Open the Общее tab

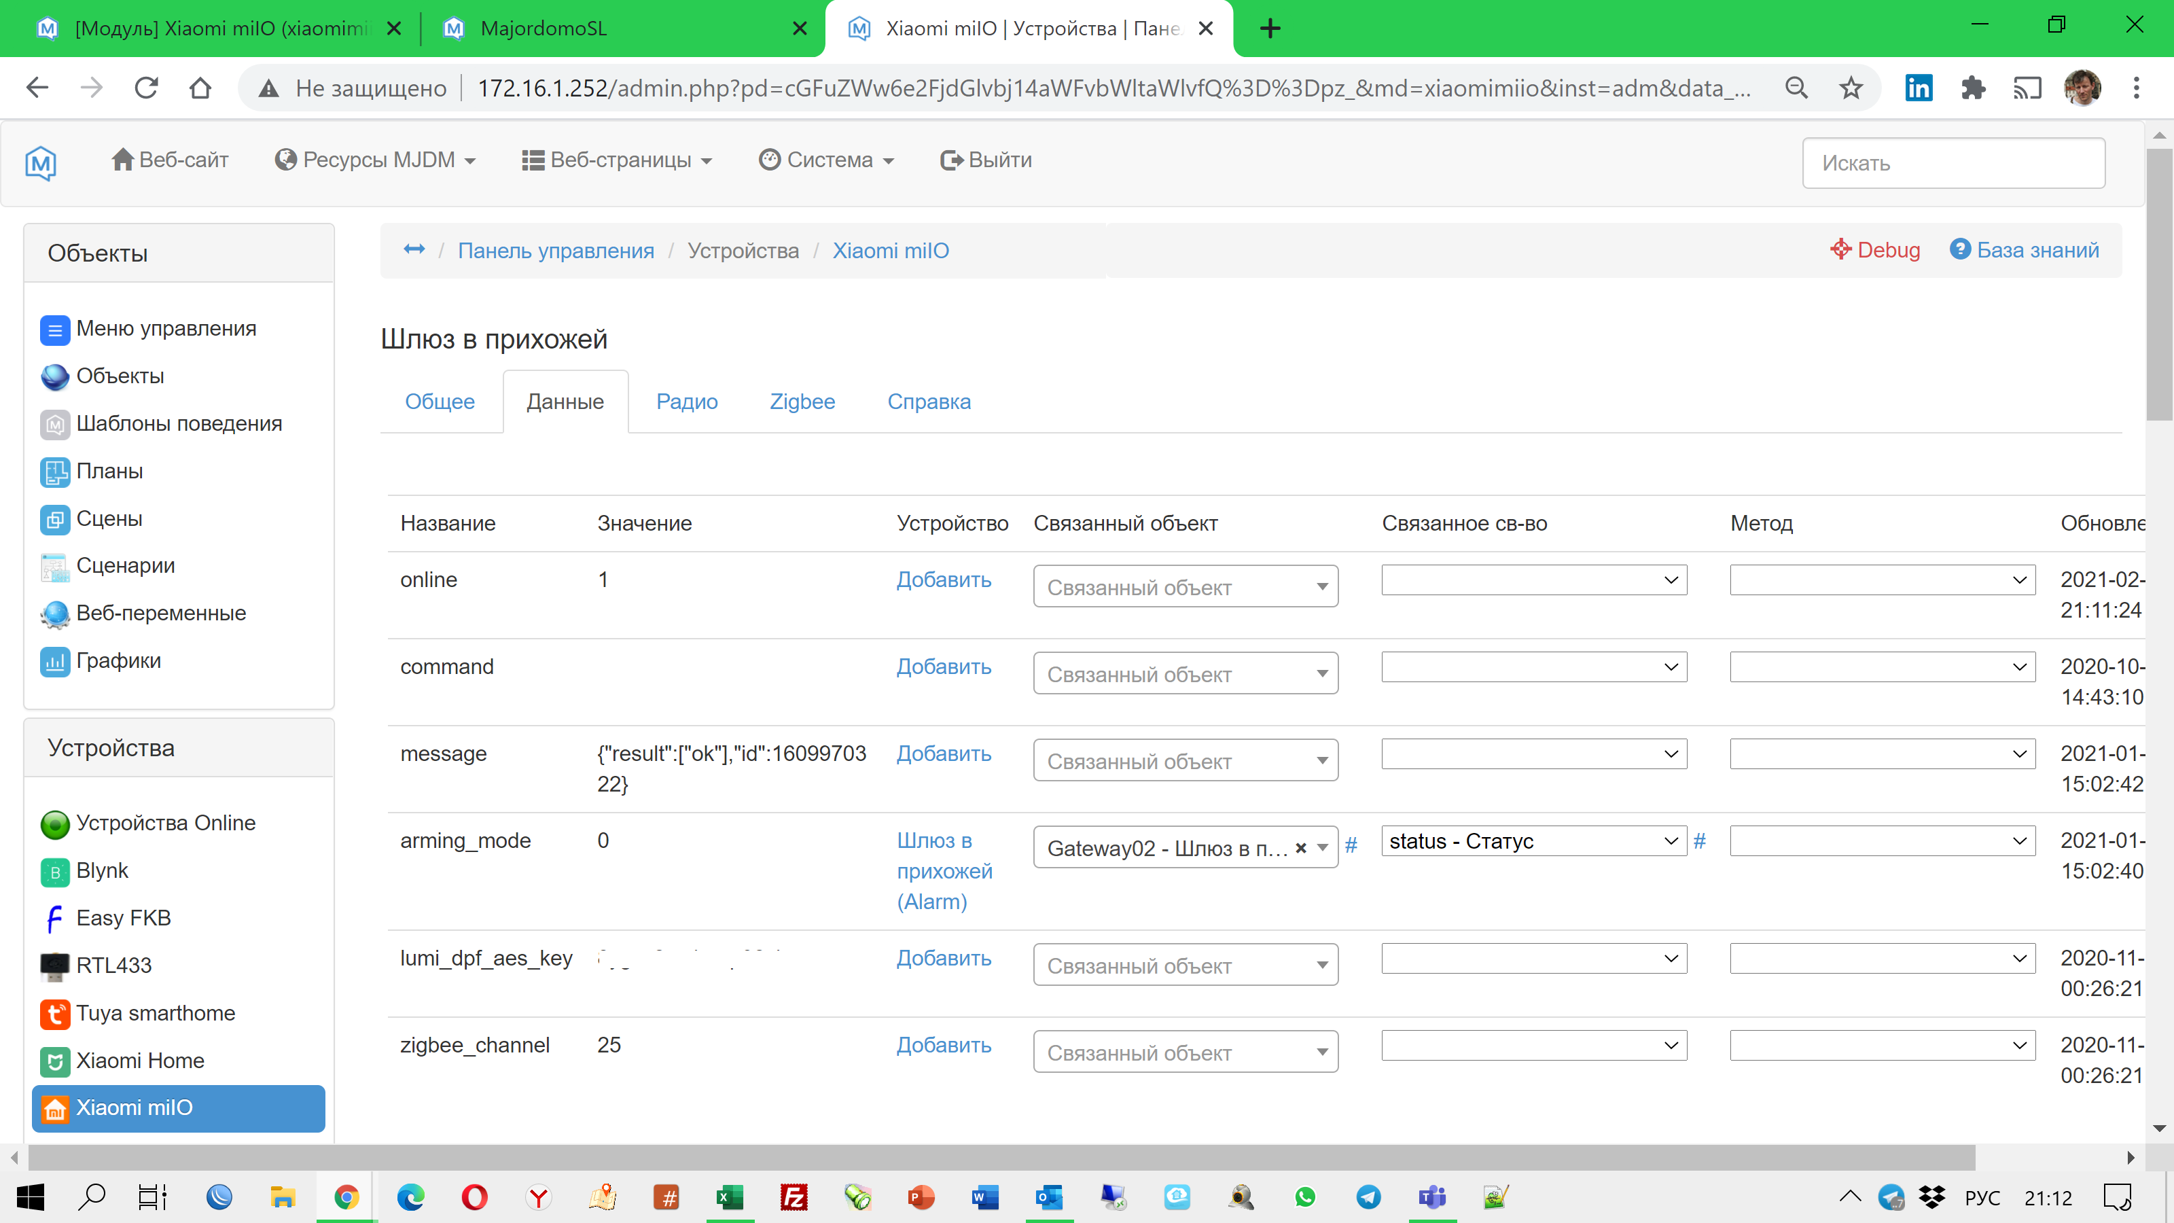439,402
